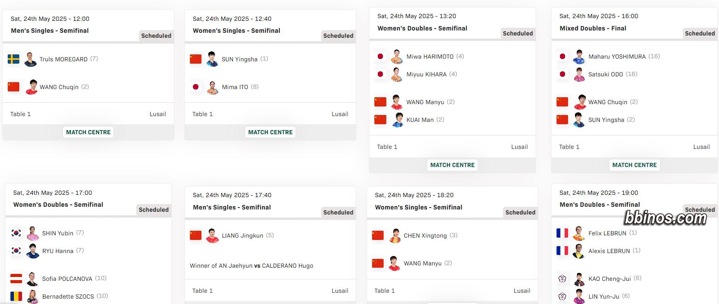Click Maharu YOSHIMURA's avatar icon
The width and height of the screenshot is (719, 304).
pos(579,56)
